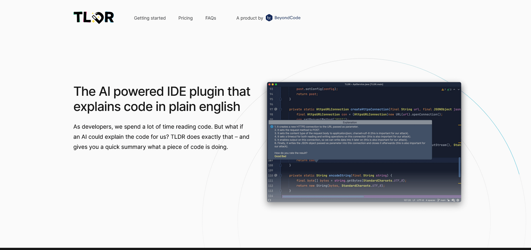Image resolution: width=531 pixels, height=250 pixels.
Task: Click the @ gutter icon on line 97
Action: point(276,109)
